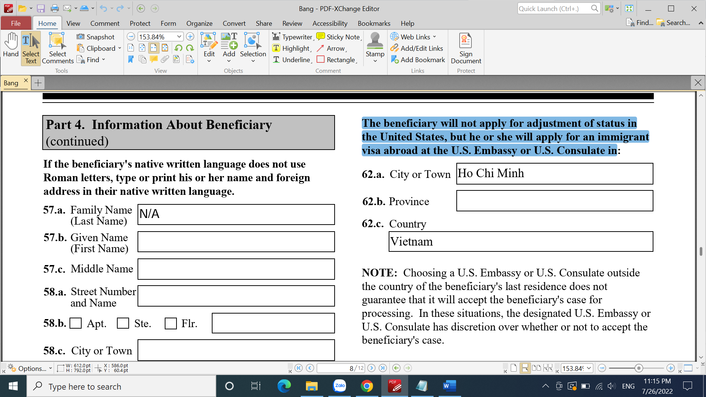The image size is (706, 397).
Task: Switch to the Comment tab
Action: pos(105,23)
